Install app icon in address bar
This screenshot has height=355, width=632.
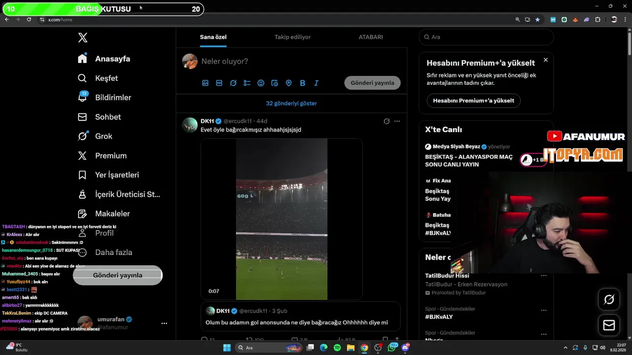(527, 20)
